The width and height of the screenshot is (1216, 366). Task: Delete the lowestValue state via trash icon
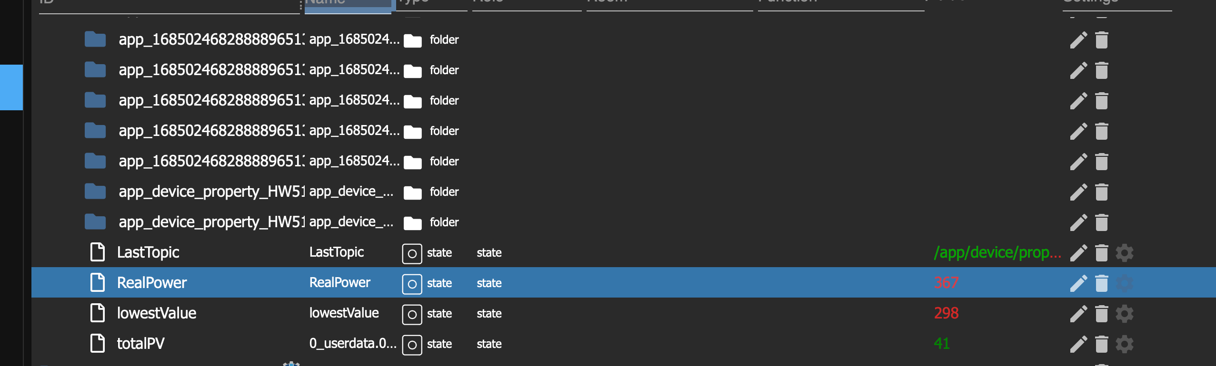(x=1101, y=314)
